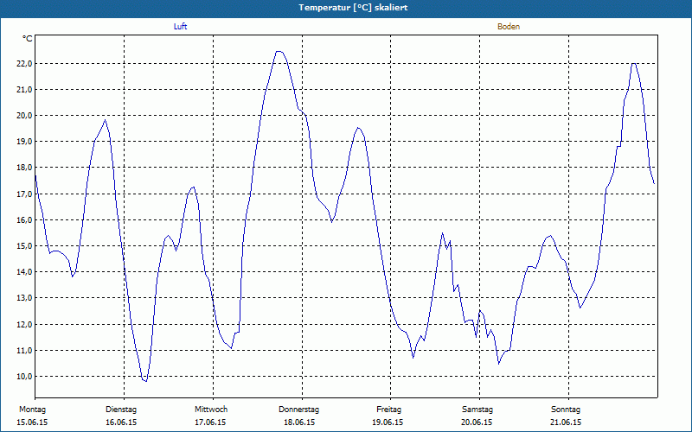Click the 'Sonntag' day label

click(x=566, y=410)
